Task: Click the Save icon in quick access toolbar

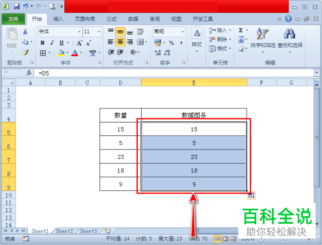Action: point(17,6)
